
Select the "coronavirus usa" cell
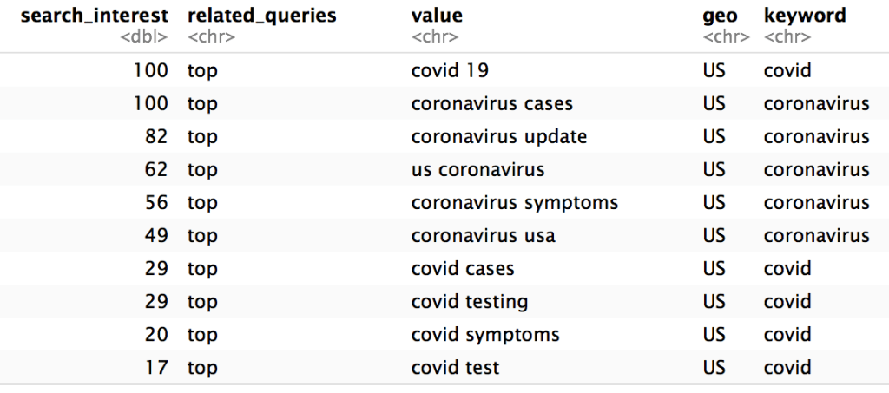click(483, 236)
